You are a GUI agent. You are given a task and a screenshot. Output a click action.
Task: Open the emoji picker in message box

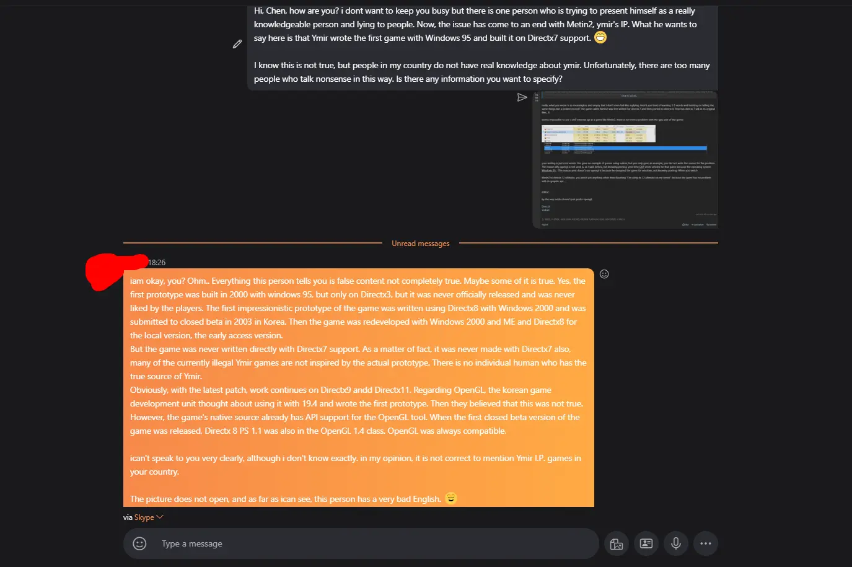pyautogui.click(x=139, y=543)
